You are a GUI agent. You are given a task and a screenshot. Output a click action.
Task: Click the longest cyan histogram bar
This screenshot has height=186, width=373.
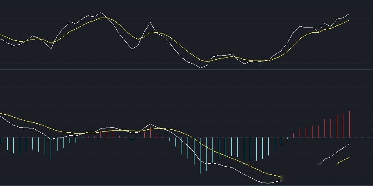coord(200,156)
